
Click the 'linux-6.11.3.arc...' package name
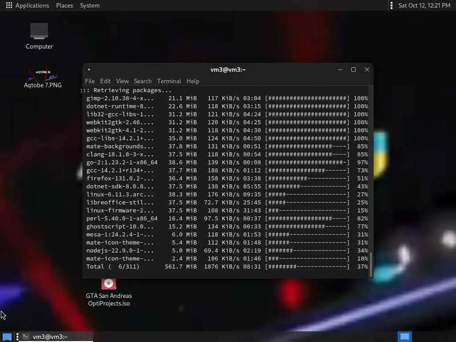click(x=120, y=195)
